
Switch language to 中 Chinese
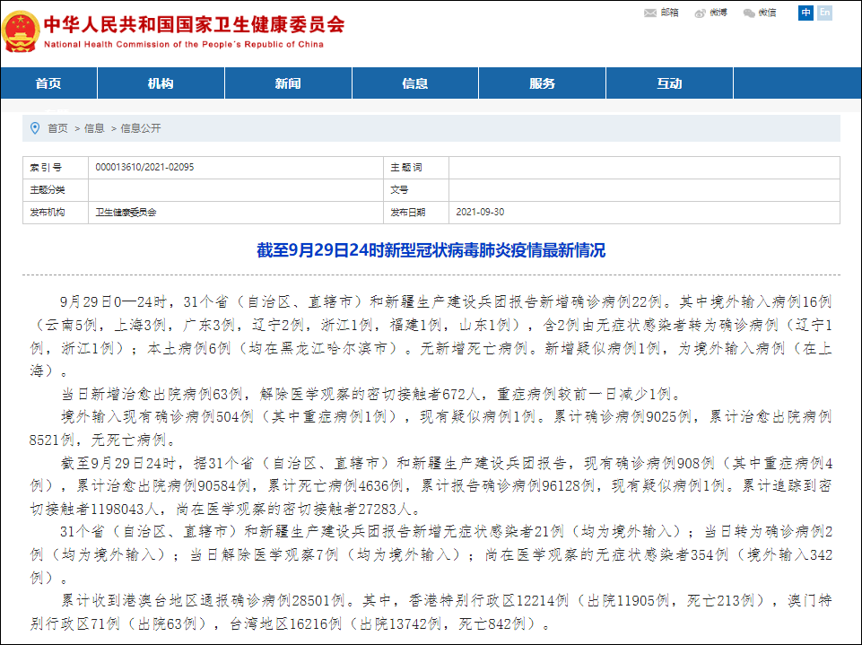pos(805,13)
